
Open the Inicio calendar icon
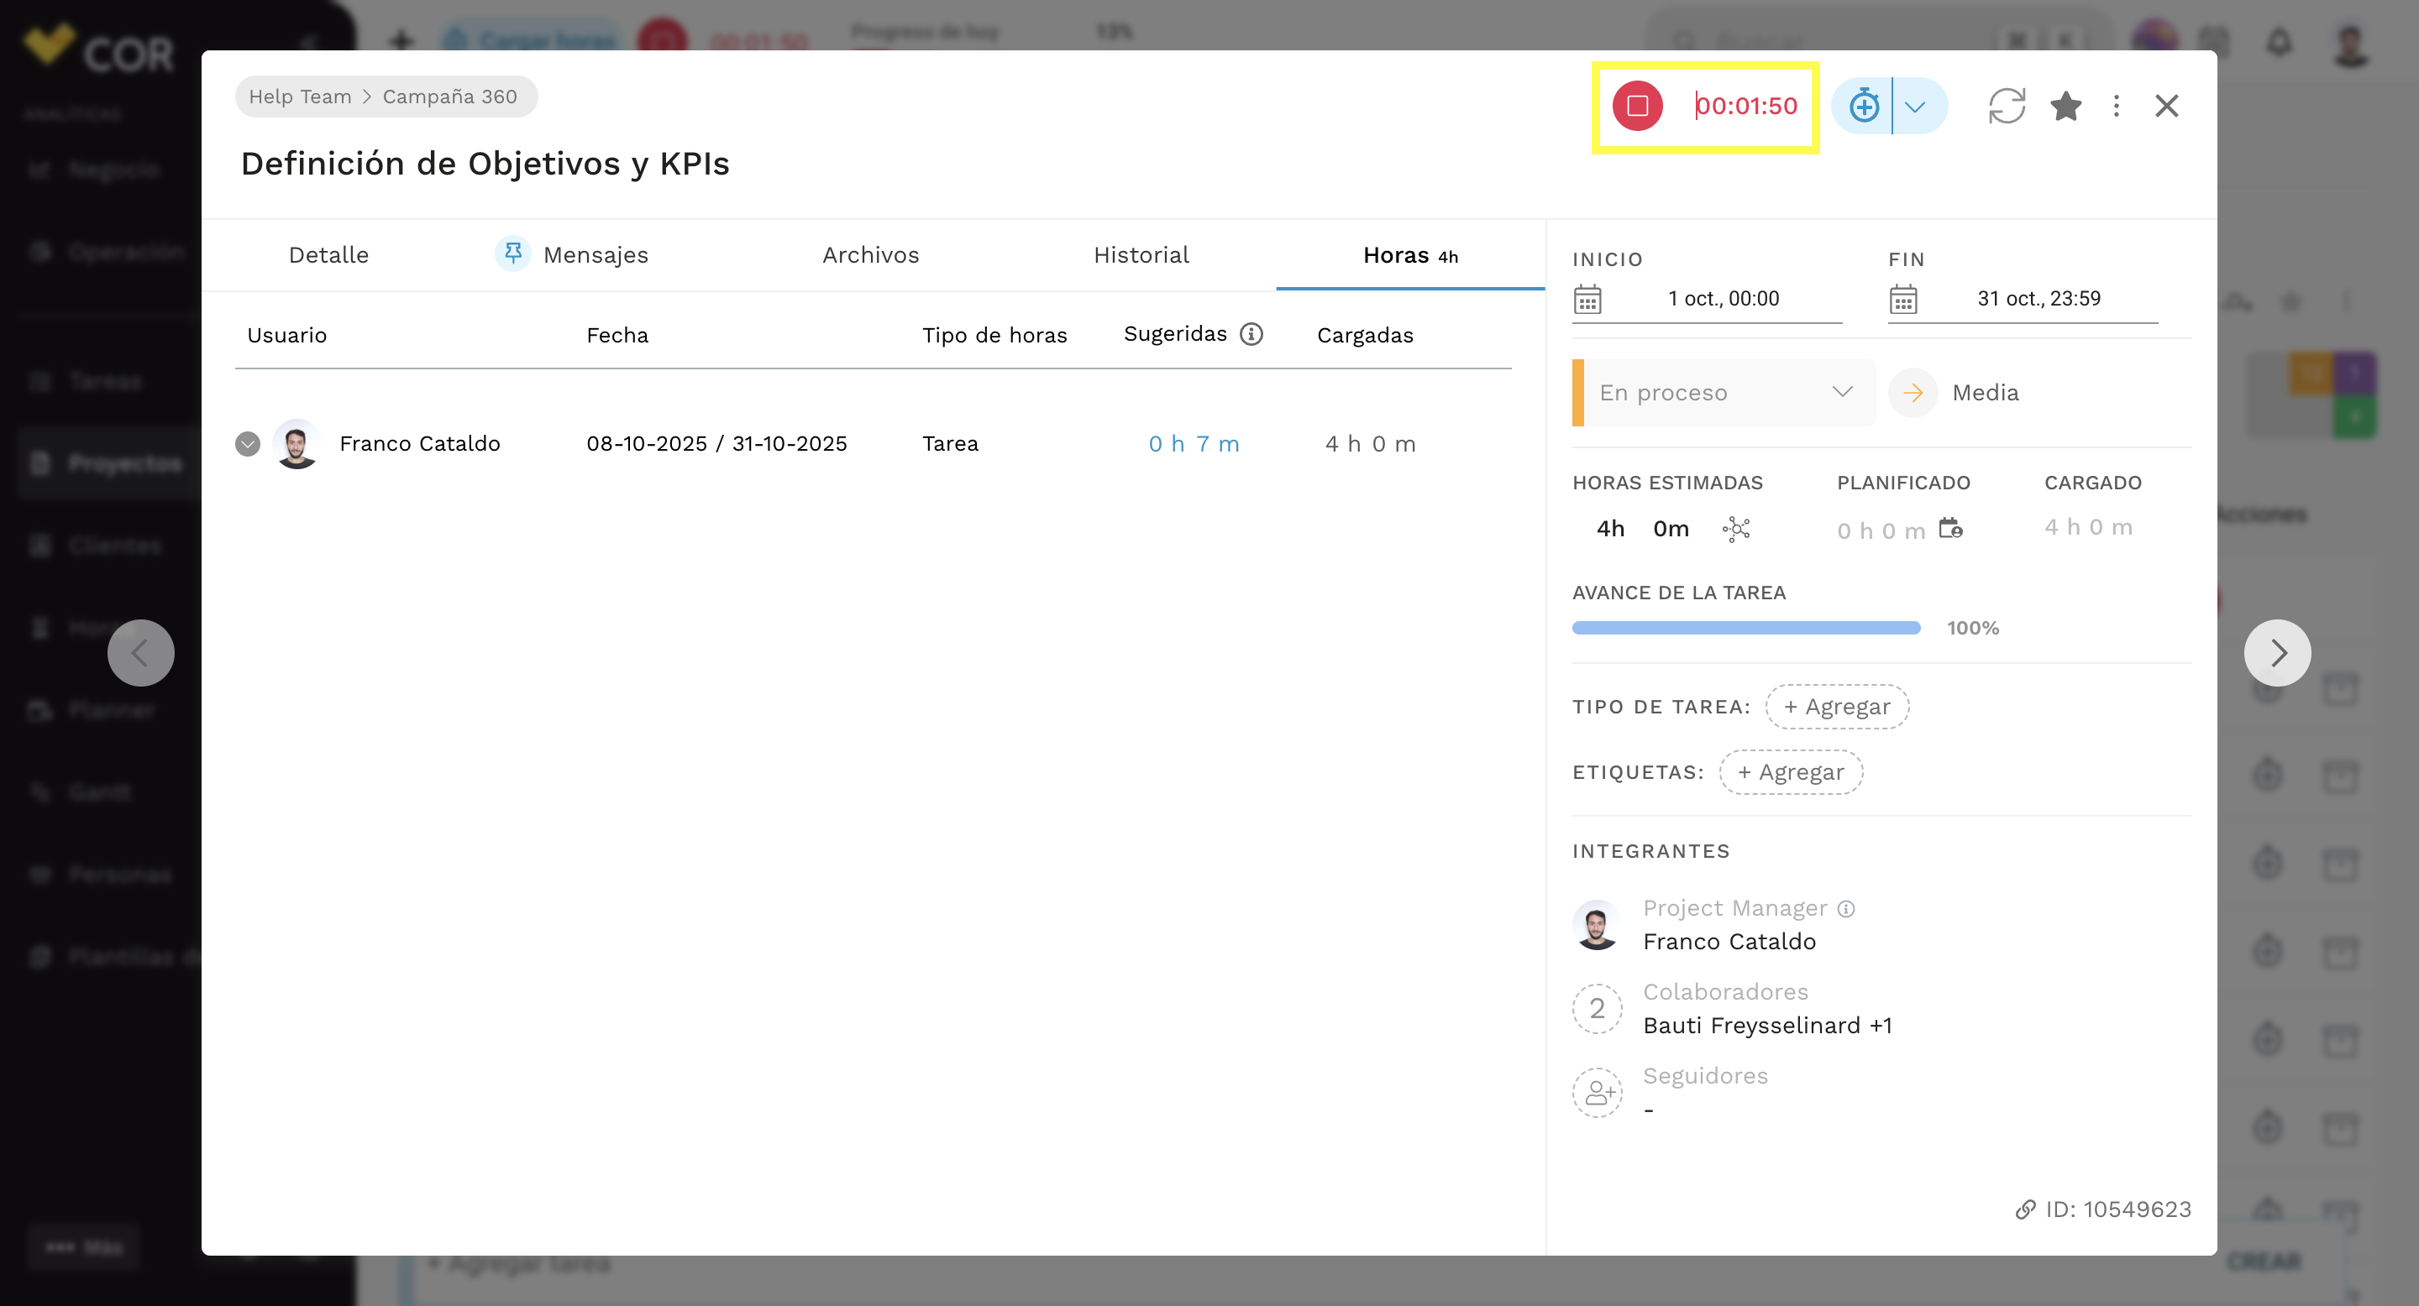point(1587,300)
